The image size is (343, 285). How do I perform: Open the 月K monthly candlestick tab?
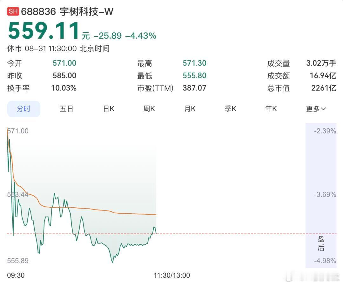pos(190,109)
